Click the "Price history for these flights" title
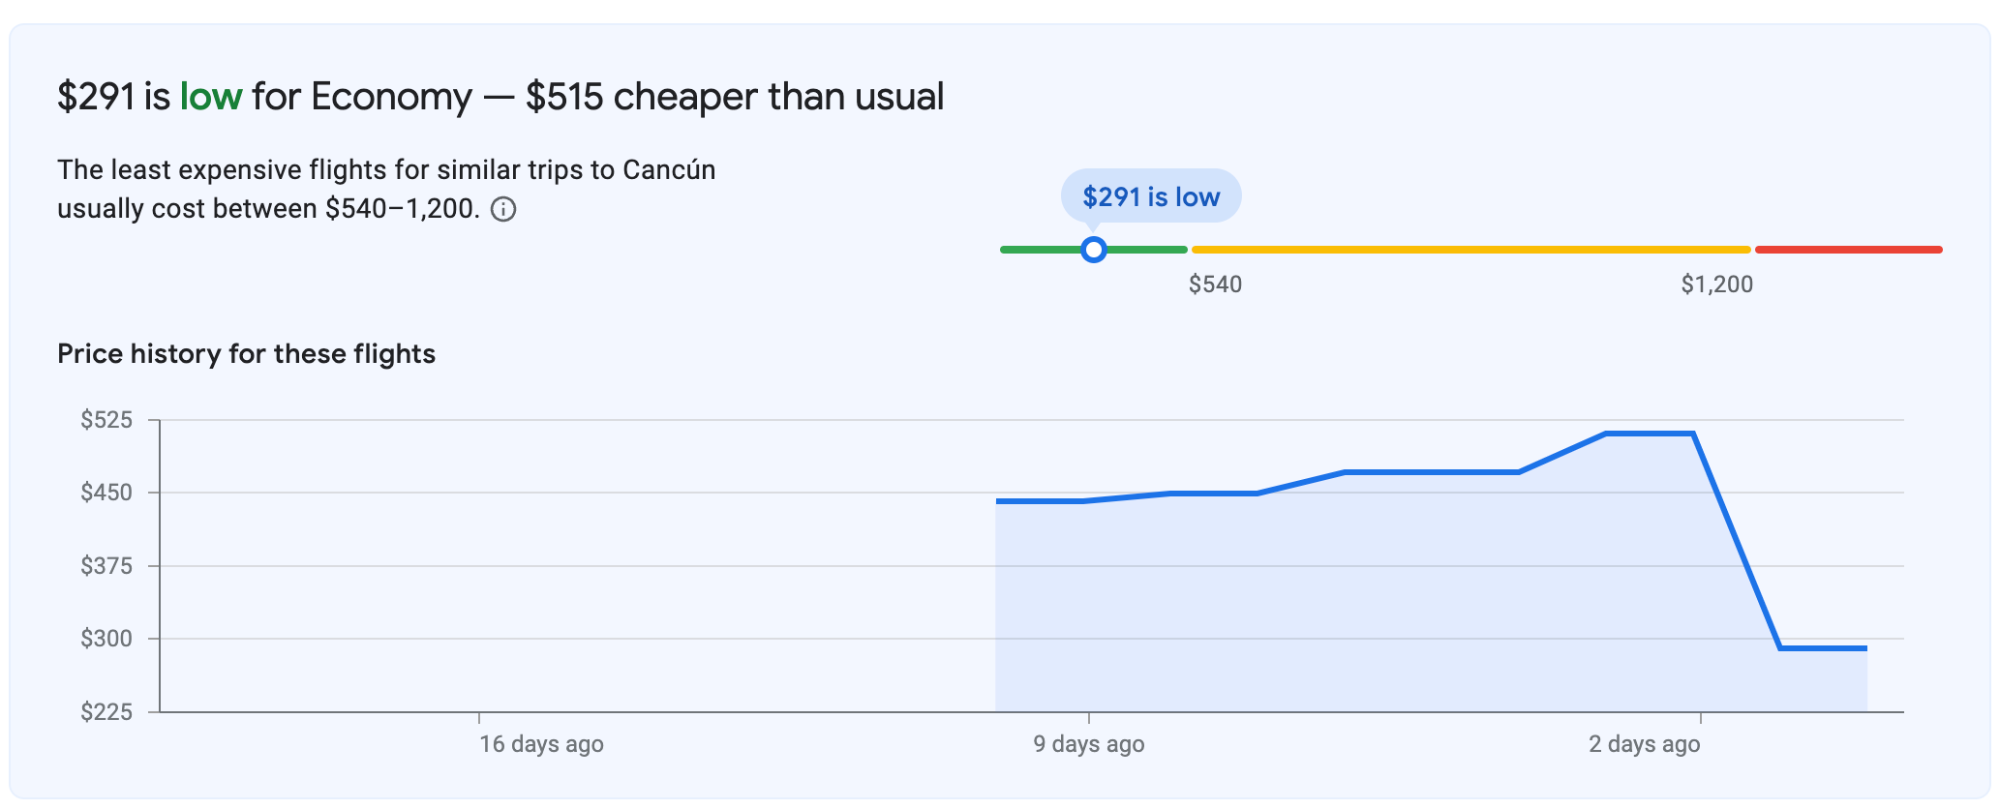The height and width of the screenshot is (809, 2000). [246, 354]
